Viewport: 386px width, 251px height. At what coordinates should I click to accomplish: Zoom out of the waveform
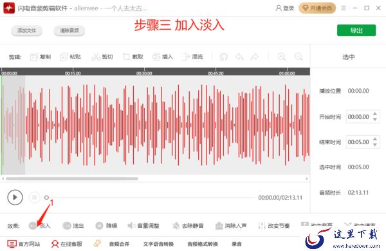pyautogui.click(x=299, y=57)
